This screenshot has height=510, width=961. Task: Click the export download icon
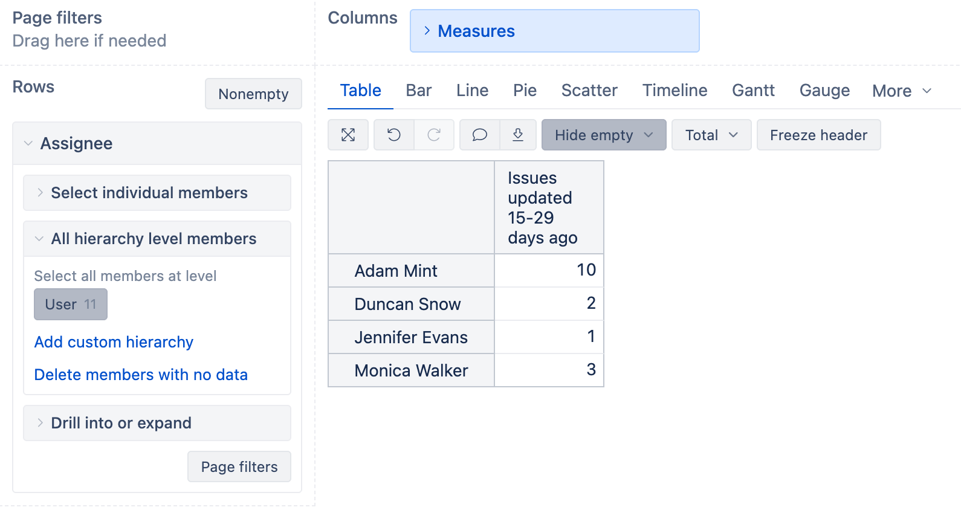click(x=518, y=135)
